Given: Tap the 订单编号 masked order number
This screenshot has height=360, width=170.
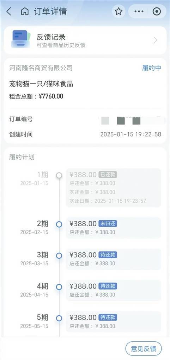Looking at the screenshot, I should coord(131,120).
